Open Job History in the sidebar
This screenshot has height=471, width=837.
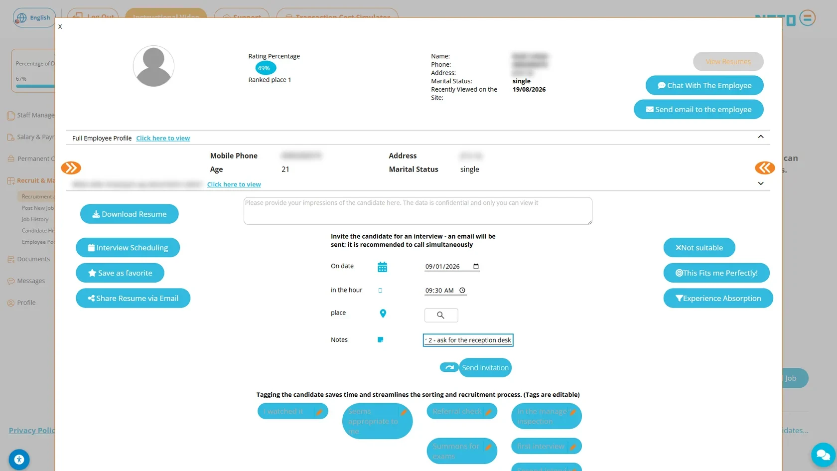(x=35, y=219)
